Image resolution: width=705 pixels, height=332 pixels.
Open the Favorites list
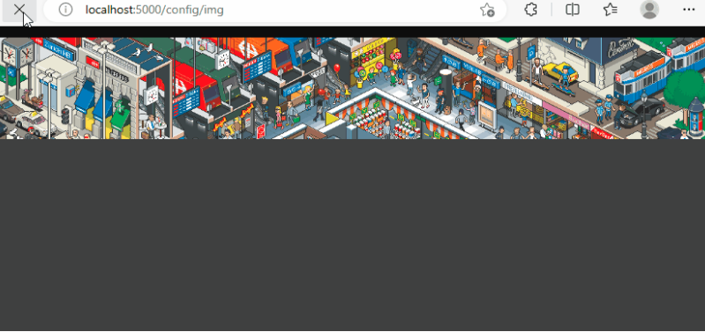tap(610, 10)
